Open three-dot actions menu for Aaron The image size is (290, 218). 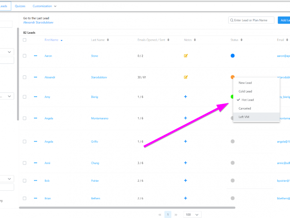(36, 56)
